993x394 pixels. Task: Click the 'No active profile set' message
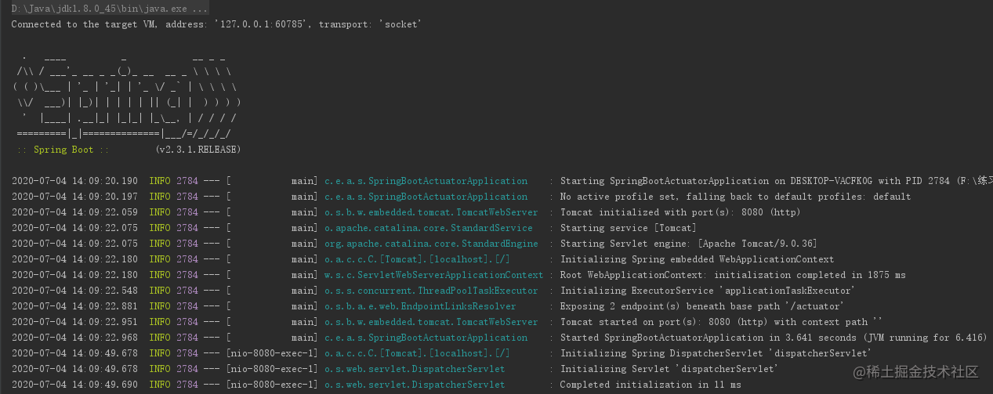coord(735,197)
